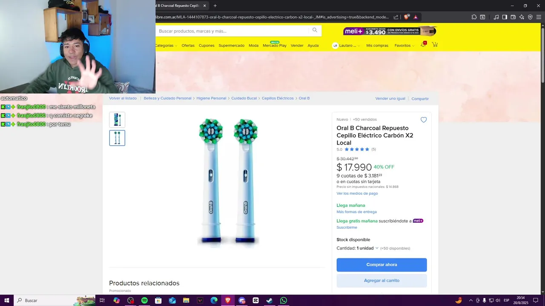The width and height of the screenshot is (545, 306).
Task: Open Spotify from the taskbar
Action: tap(144, 300)
